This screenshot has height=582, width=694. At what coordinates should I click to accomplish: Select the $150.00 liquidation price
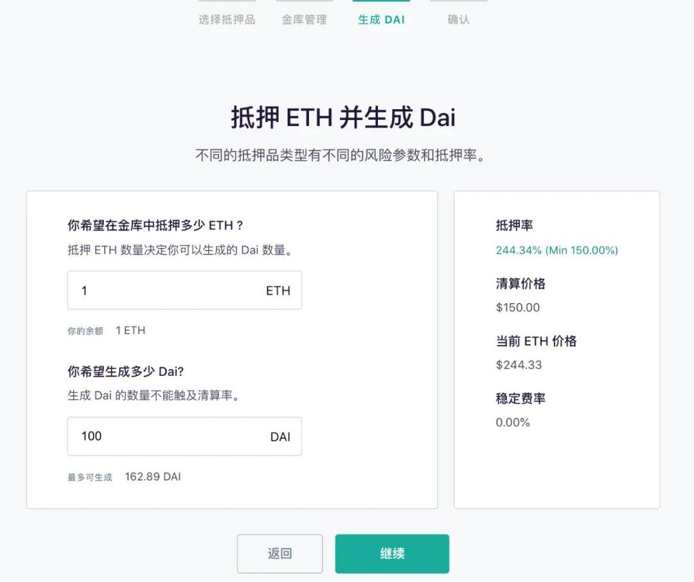pyautogui.click(x=518, y=308)
